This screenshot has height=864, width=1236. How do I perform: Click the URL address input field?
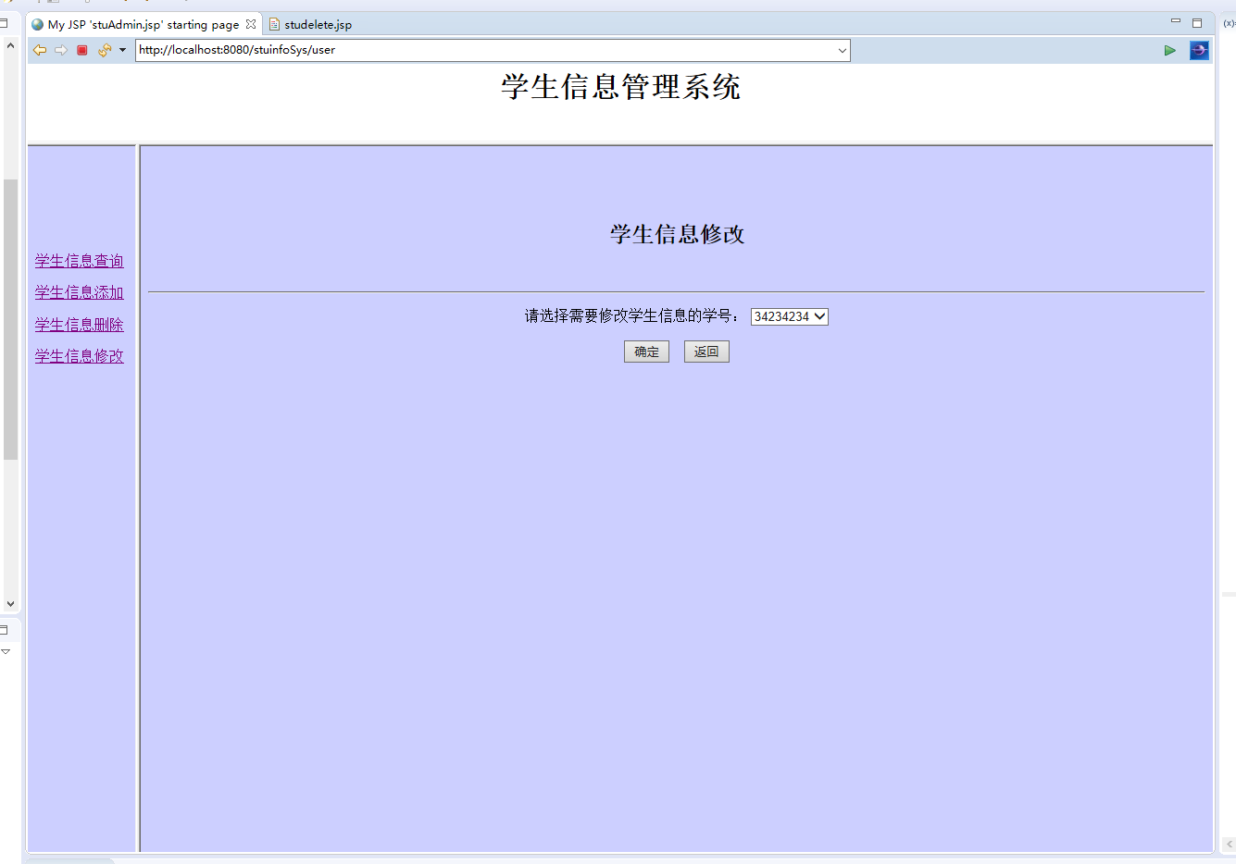[481, 50]
